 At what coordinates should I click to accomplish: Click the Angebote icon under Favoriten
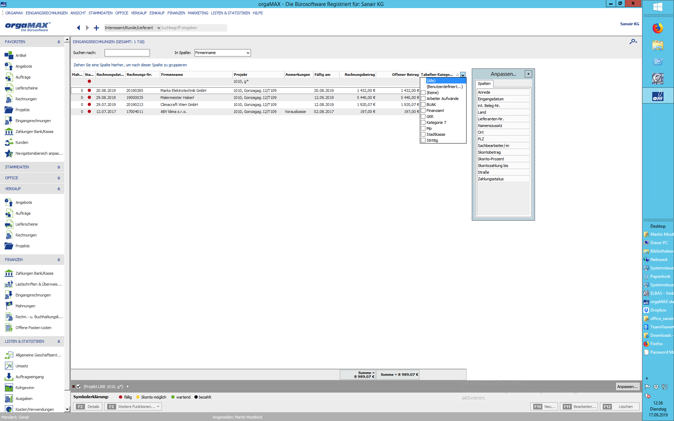point(9,66)
